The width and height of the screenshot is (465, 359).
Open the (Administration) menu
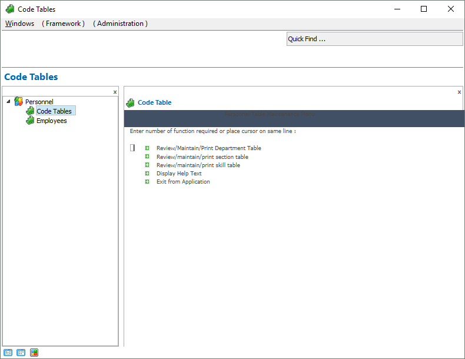pos(120,24)
